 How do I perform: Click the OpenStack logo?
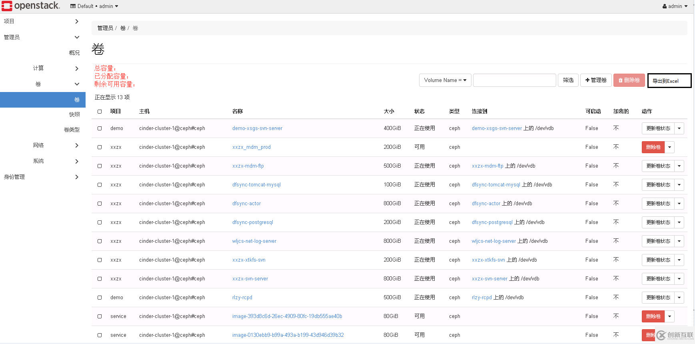(31, 6)
